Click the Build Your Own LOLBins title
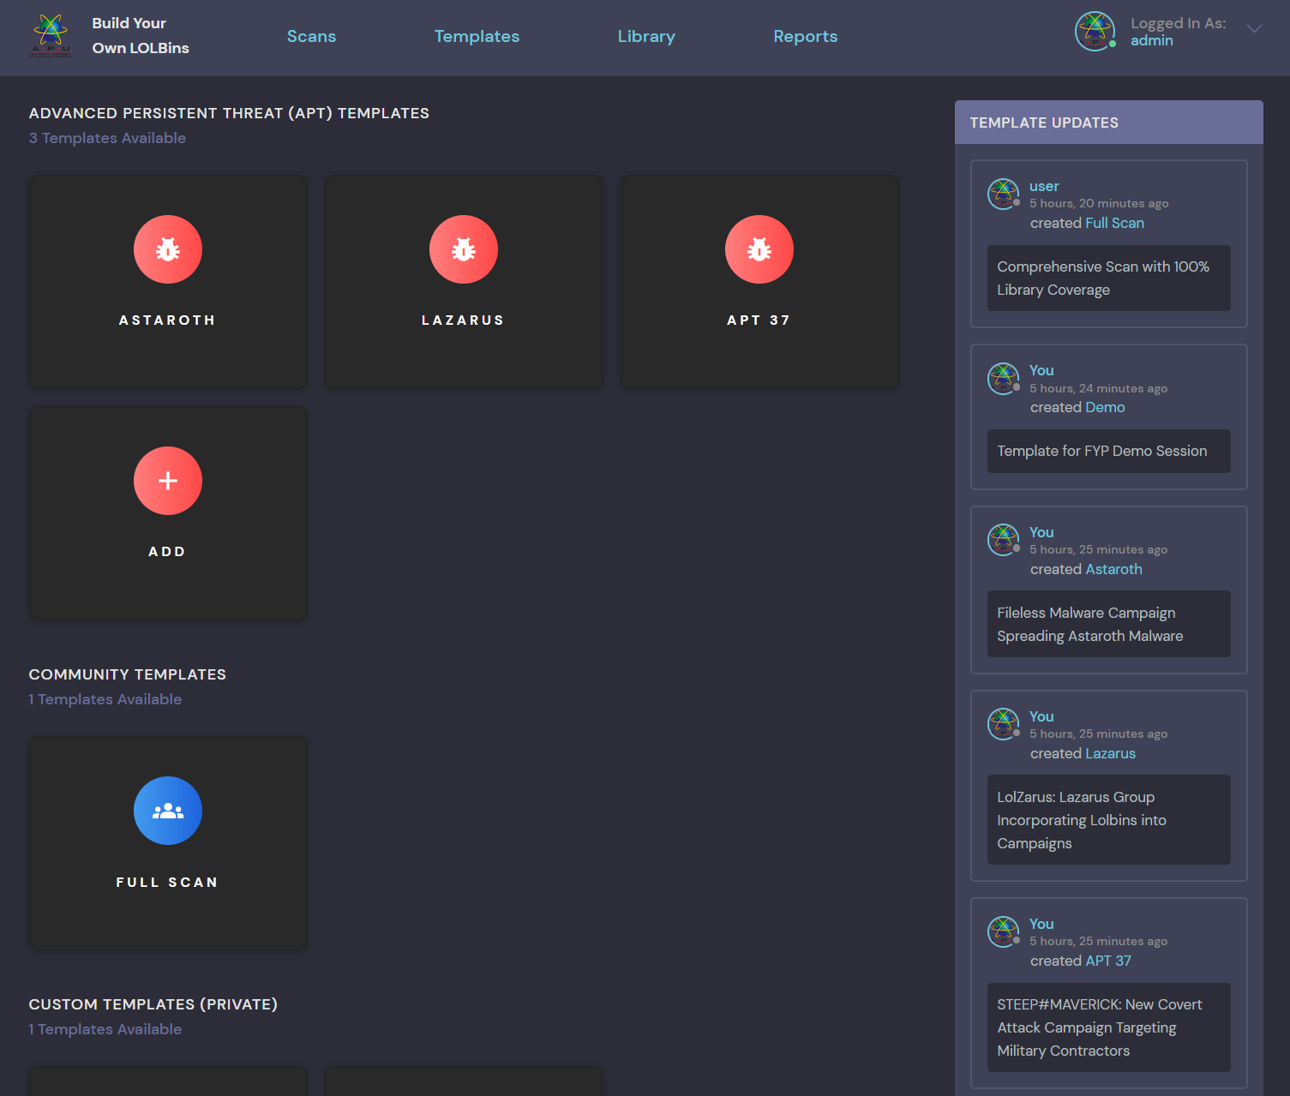The image size is (1290, 1096). tap(141, 36)
